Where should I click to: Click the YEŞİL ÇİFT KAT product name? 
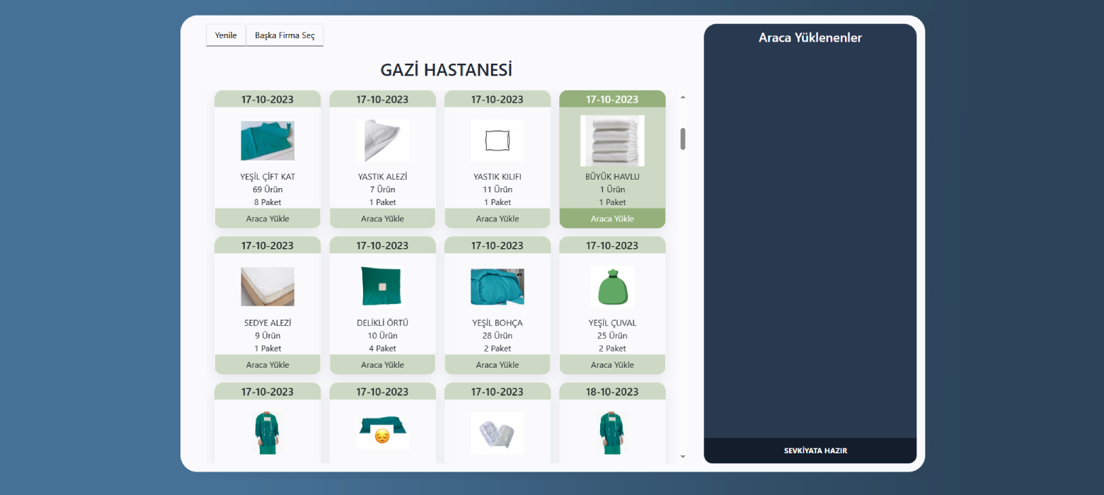(x=268, y=177)
